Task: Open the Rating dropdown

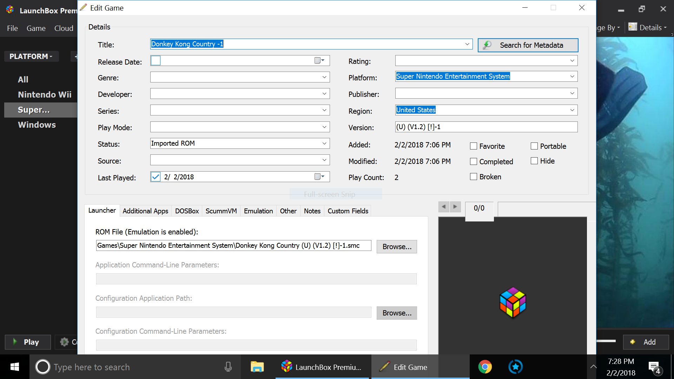Action: [572, 61]
